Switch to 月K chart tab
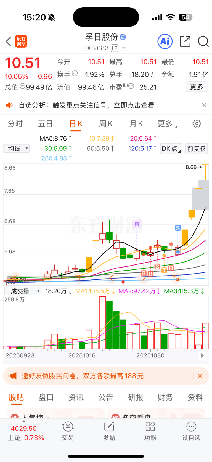 pos(136,124)
